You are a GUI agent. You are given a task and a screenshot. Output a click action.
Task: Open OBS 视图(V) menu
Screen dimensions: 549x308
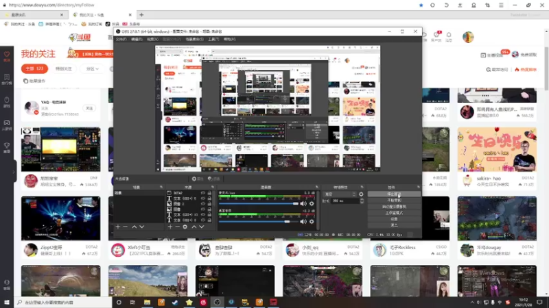tap(152, 40)
